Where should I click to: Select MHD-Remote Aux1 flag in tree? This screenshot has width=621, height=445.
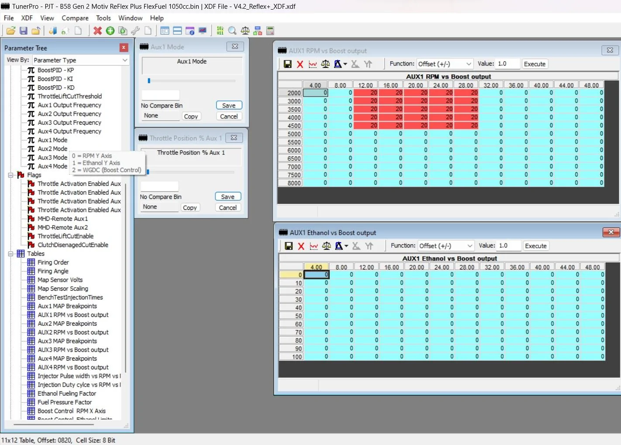point(62,219)
